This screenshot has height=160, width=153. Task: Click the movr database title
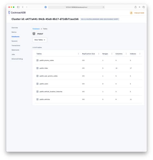pyautogui.click(x=40, y=34)
